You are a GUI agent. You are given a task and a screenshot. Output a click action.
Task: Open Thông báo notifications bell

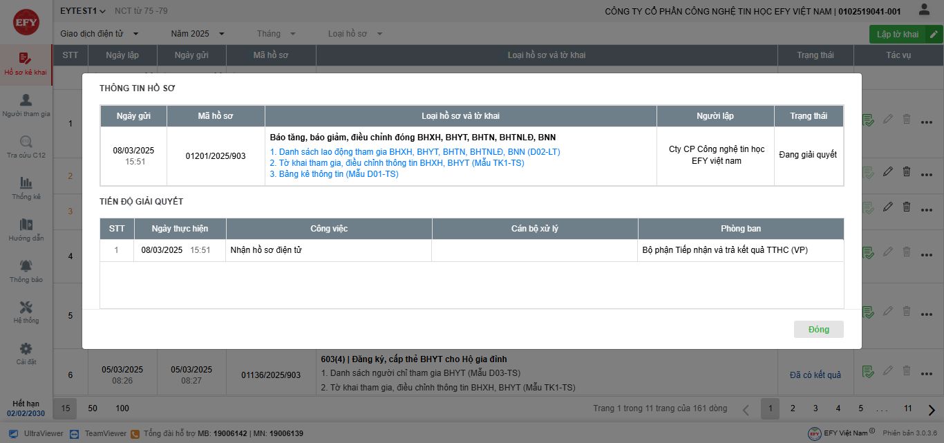26,267
